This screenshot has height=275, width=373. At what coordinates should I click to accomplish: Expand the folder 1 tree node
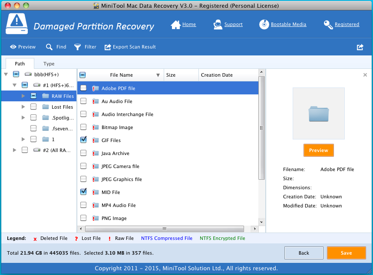pyautogui.click(x=23, y=139)
